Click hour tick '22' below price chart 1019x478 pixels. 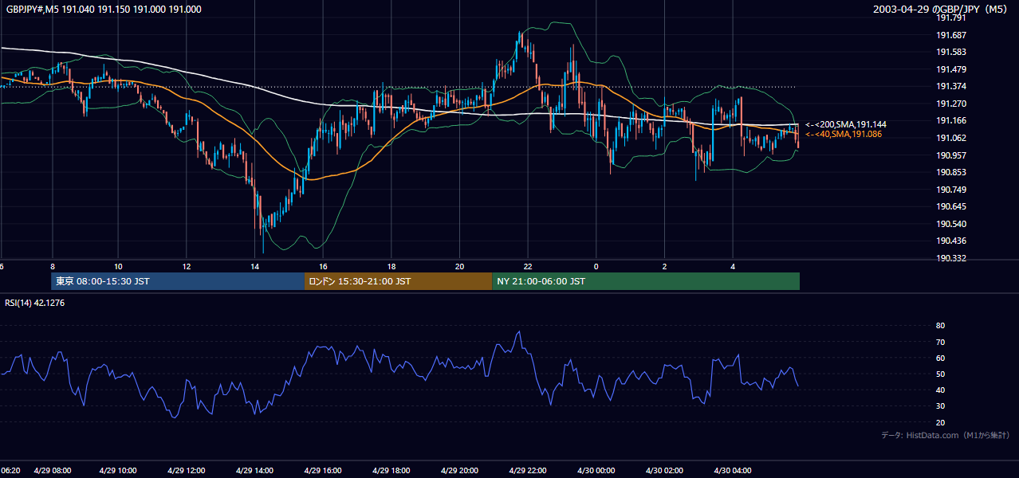point(527,266)
